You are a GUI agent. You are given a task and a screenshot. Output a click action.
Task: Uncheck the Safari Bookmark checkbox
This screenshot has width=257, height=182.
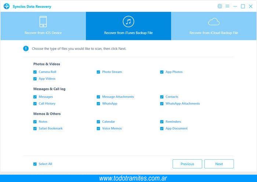coord(35,129)
